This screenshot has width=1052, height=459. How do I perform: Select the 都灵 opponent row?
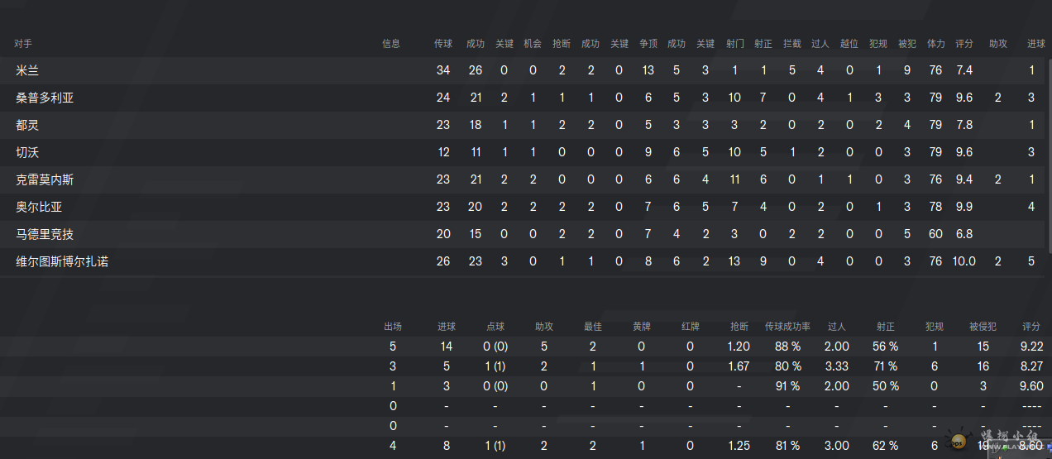point(526,125)
